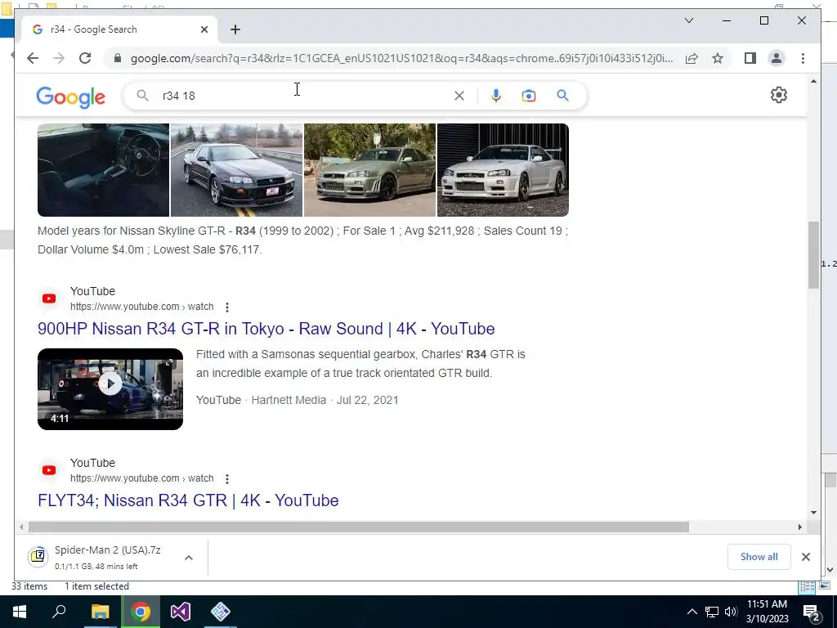Open youtube.com watch URL of first result
837x628 pixels.
[142, 307]
